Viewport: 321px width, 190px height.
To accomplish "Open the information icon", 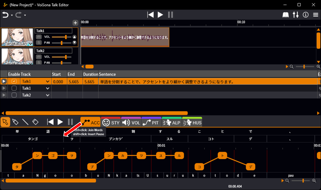I will pyautogui.click(x=305, y=15).
